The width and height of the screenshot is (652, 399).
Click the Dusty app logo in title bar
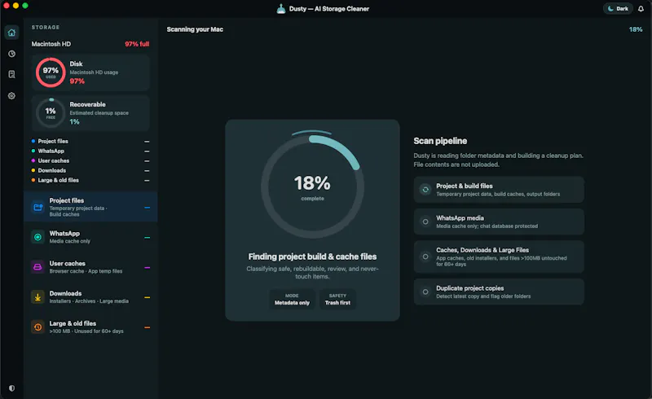281,8
